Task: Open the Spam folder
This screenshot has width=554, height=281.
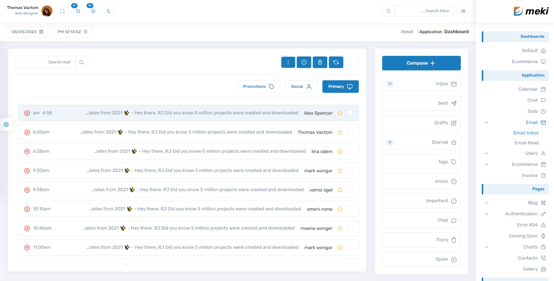Action: [421, 259]
